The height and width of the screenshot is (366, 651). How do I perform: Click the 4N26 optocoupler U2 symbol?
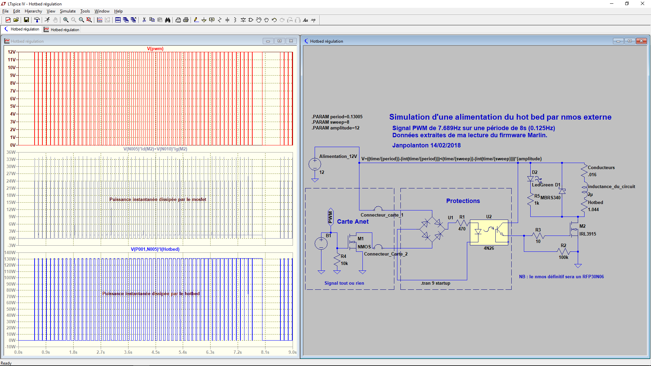click(x=489, y=232)
